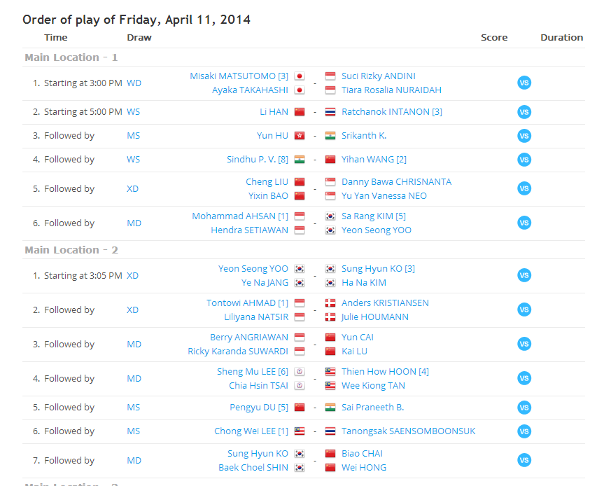Open VS icon for Yun Hu match
The height and width of the screenshot is (486, 604).
(524, 136)
